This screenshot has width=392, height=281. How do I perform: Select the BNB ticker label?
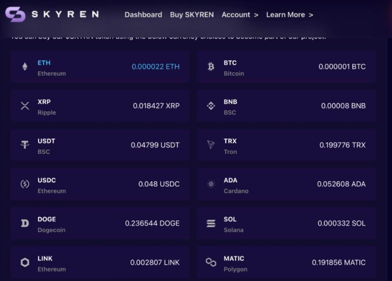pyautogui.click(x=230, y=102)
